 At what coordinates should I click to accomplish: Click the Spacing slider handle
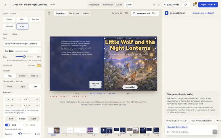point(20,134)
